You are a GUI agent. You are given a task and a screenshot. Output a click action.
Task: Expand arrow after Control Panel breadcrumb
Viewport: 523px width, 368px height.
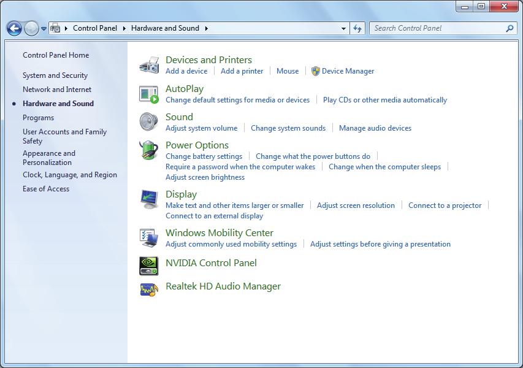(x=124, y=28)
